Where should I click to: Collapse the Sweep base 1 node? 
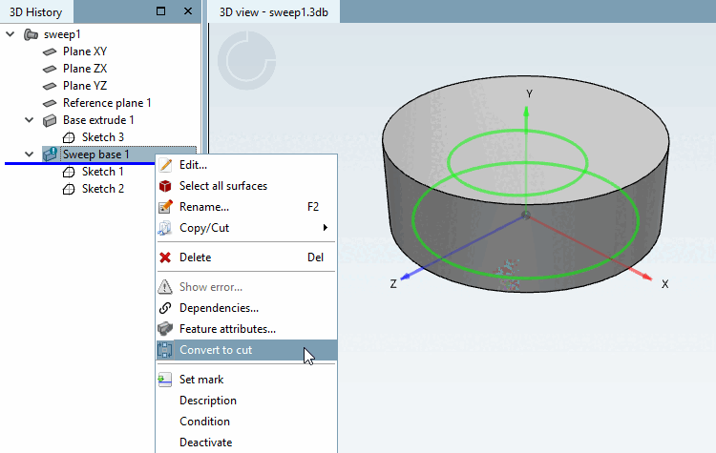pos(30,154)
